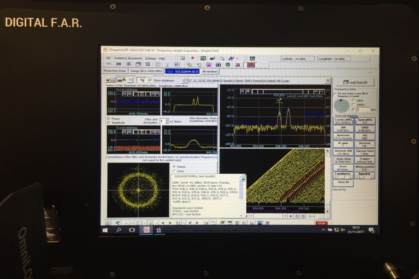
Task: Uncheck the Phase checkbox
Action: (109, 119)
